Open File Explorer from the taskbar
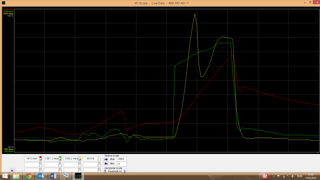The image size is (320, 180). point(16,176)
